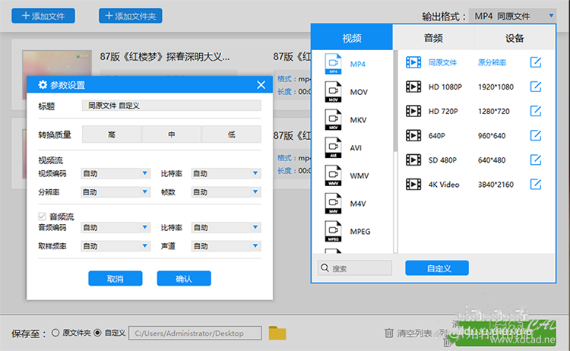The width and height of the screenshot is (570, 351).
Task: Toggle the 音频流 checkbox
Action: [42, 217]
